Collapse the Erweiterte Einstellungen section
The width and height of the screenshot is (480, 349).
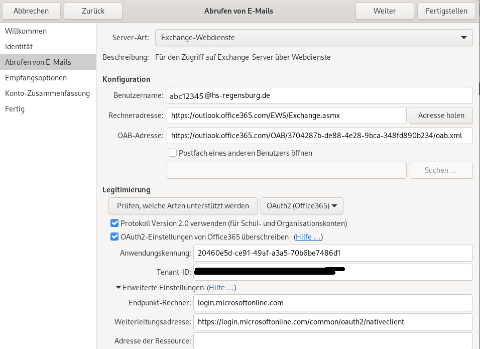tap(118, 288)
